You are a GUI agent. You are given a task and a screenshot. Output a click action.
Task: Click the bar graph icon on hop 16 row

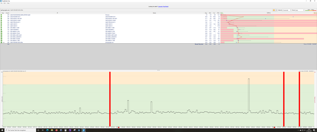4,42
